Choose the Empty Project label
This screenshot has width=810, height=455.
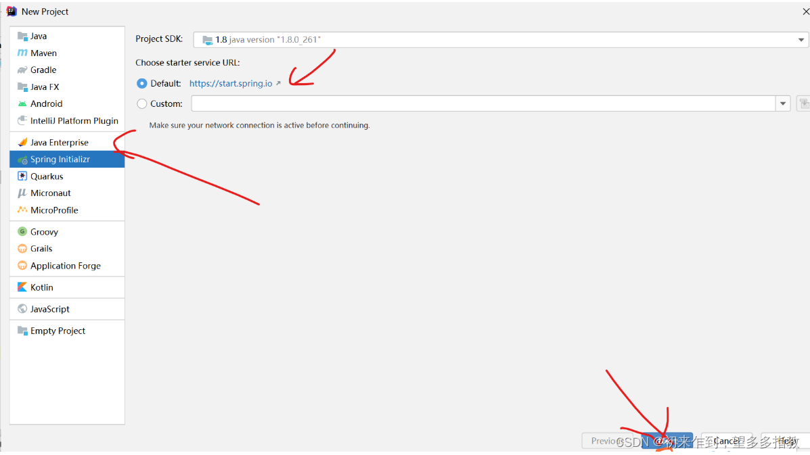(x=58, y=331)
